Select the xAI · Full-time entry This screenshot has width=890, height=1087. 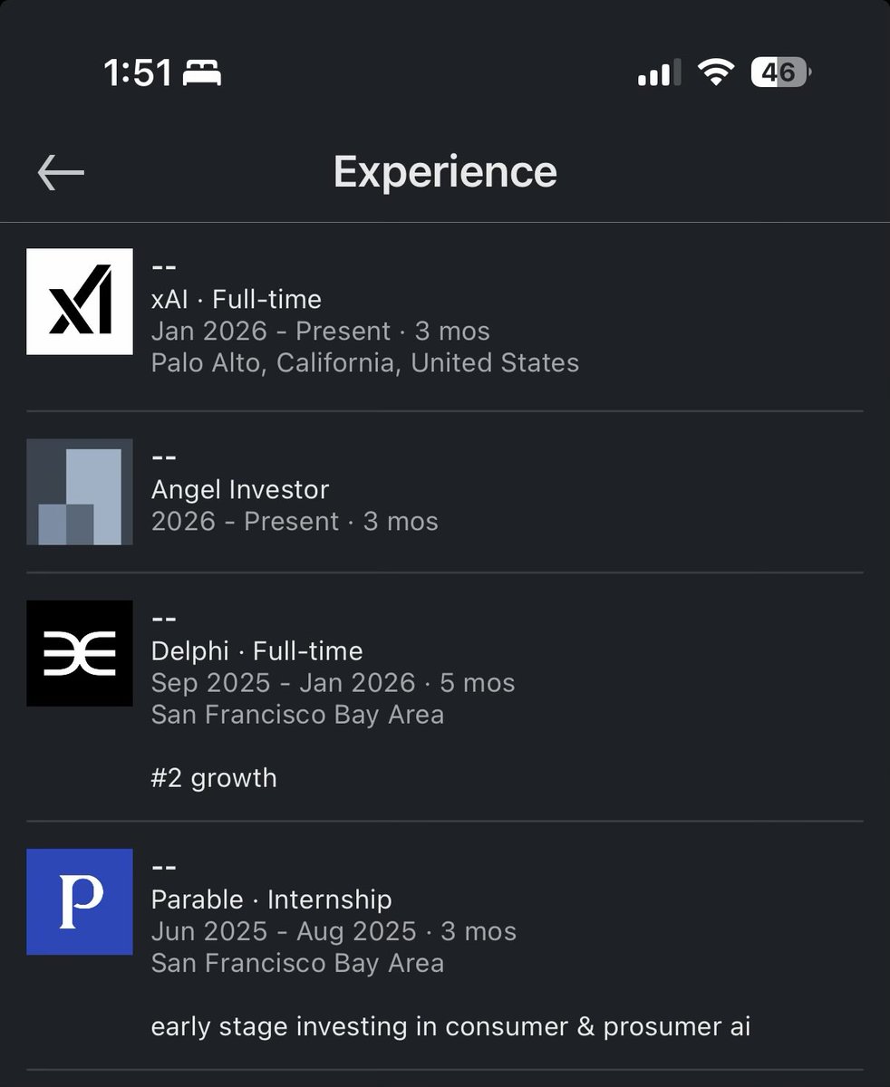[x=237, y=299]
